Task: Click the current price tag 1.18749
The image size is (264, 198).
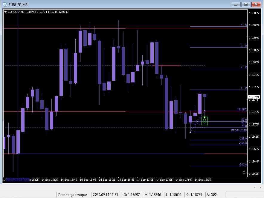Action: point(254,97)
